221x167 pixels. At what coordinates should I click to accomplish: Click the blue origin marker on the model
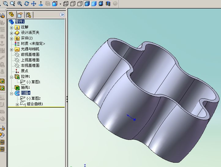[x=131, y=117]
